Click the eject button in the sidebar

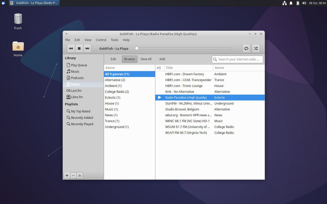coord(80,175)
